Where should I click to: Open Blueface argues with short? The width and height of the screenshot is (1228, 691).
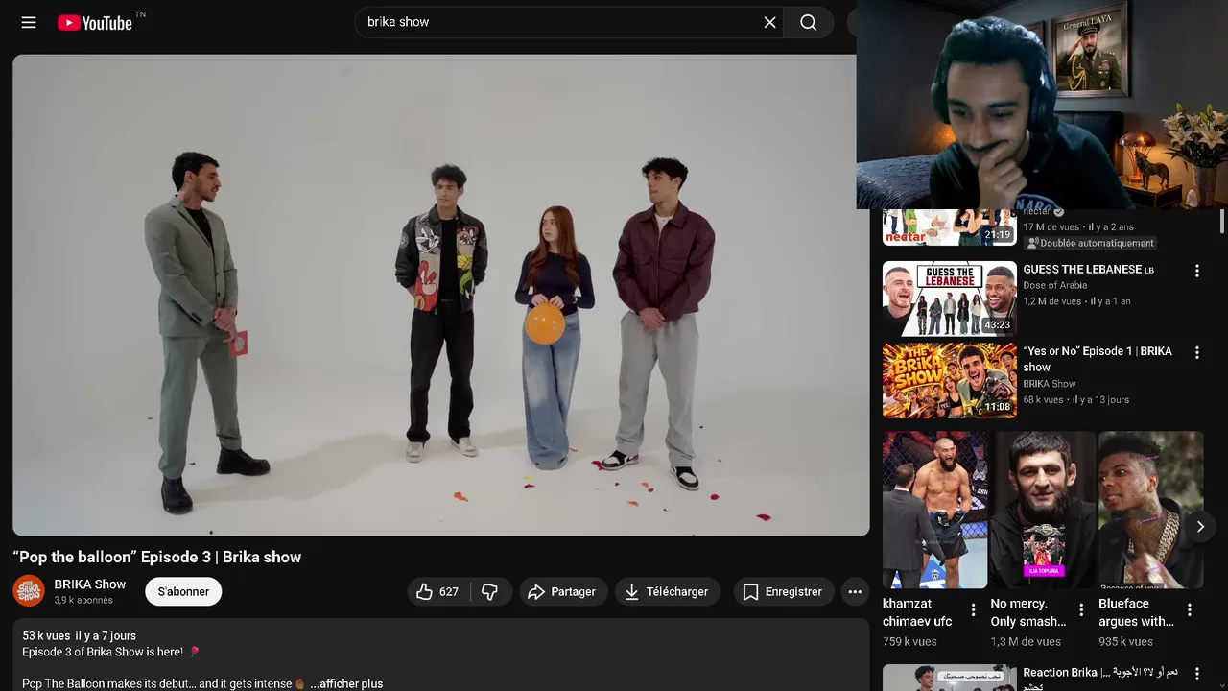1150,510
